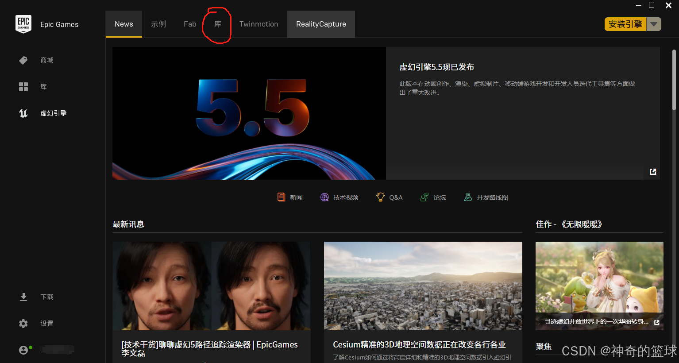
Task: Click the 寻迹虚幻开放世界 caption text
Action: coord(596,322)
